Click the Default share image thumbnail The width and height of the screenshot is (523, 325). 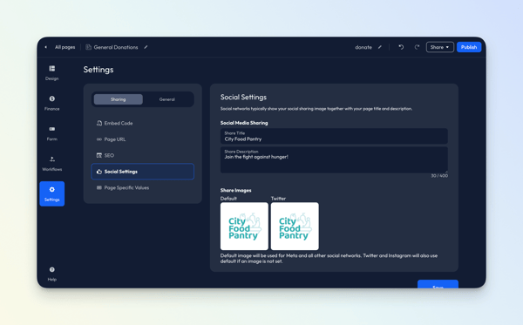coord(244,226)
